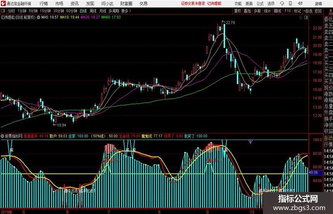Click the 散户: 59.03 indicator label
Image resolution: width=333 pixels, height=214 pixels.
click(58, 136)
